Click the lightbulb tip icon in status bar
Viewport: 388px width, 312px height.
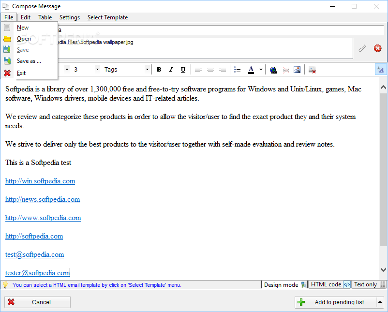pos(5,285)
